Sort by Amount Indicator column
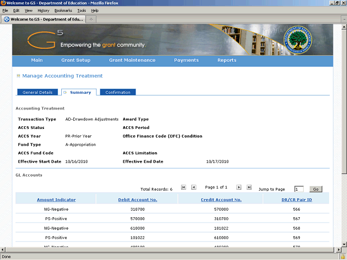This screenshot has height=260, width=347. 56,200
